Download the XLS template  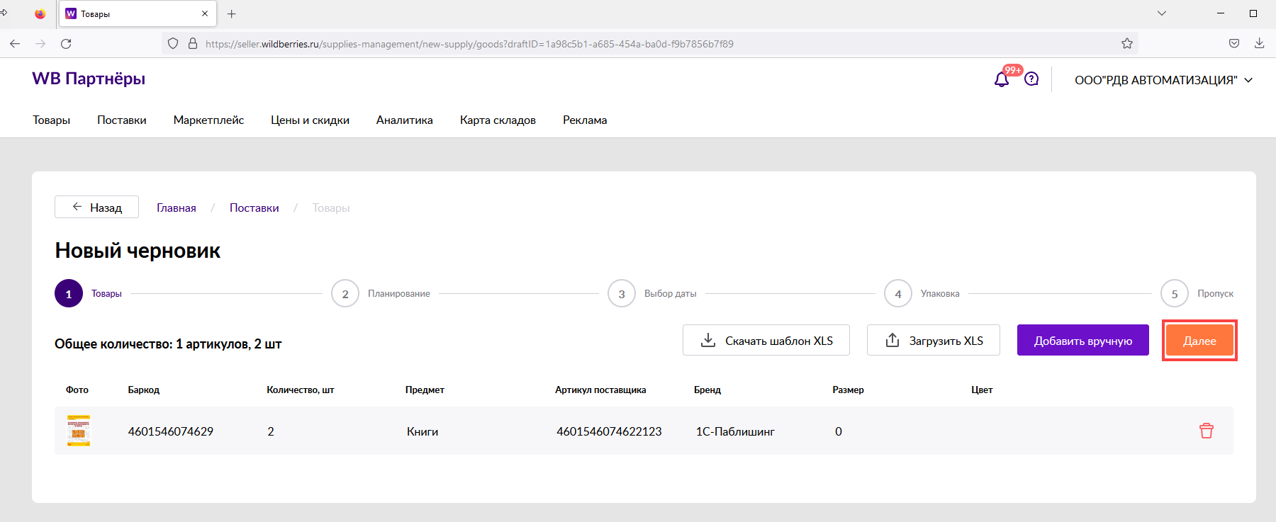(x=766, y=341)
